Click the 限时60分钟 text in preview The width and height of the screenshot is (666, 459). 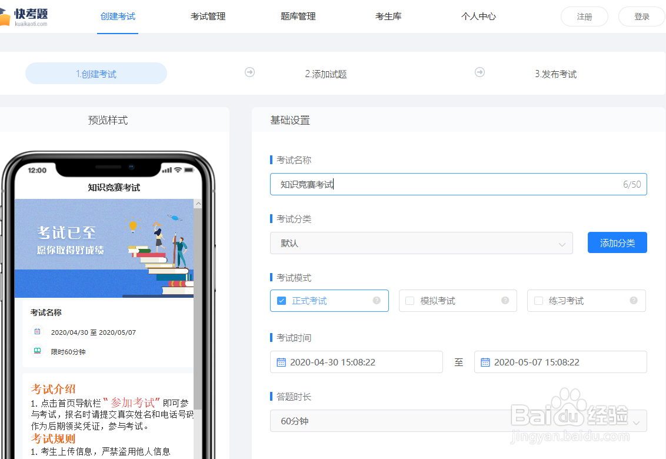68,352
